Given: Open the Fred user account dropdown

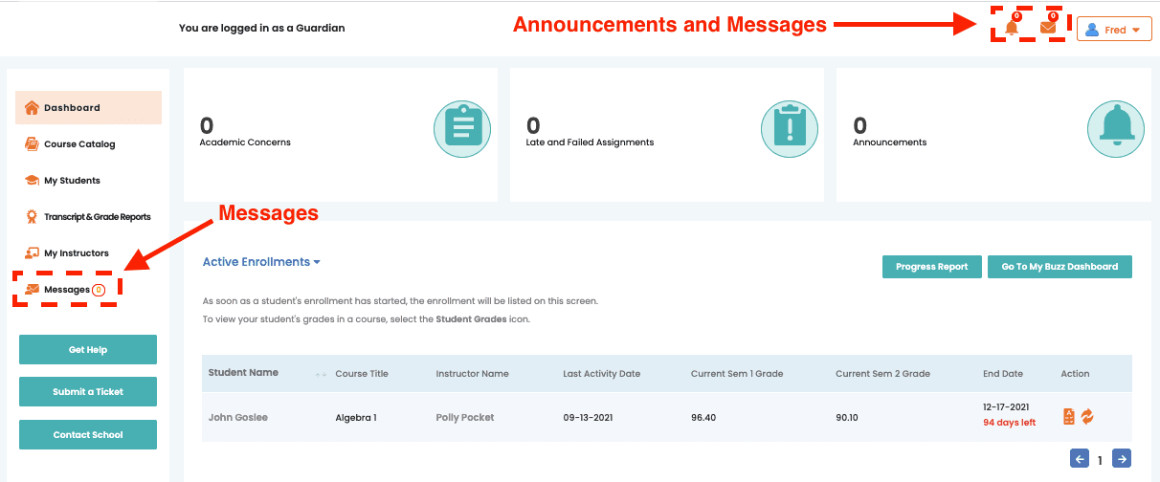Looking at the screenshot, I should click(1113, 30).
